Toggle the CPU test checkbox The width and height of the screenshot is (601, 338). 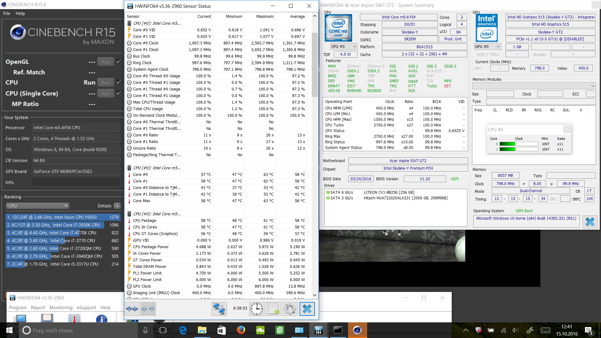pyautogui.click(x=119, y=82)
